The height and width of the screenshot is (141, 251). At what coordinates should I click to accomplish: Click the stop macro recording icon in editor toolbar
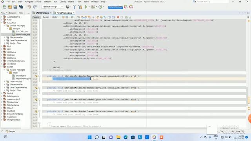[x=122, y=17]
